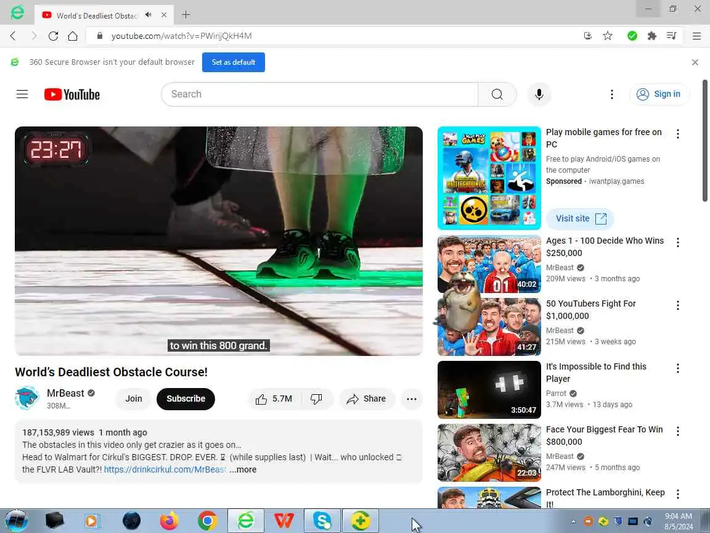
Task: Go back to the previous browser page
Action: pyautogui.click(x=13, y=36)
